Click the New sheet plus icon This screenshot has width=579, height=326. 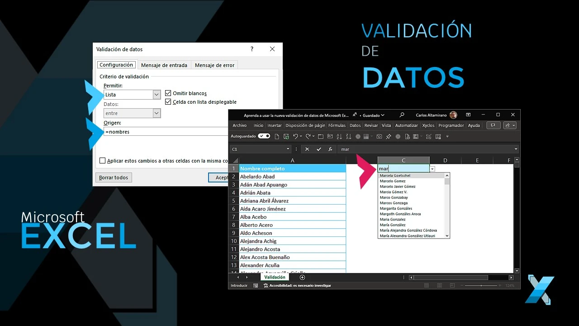302,277
